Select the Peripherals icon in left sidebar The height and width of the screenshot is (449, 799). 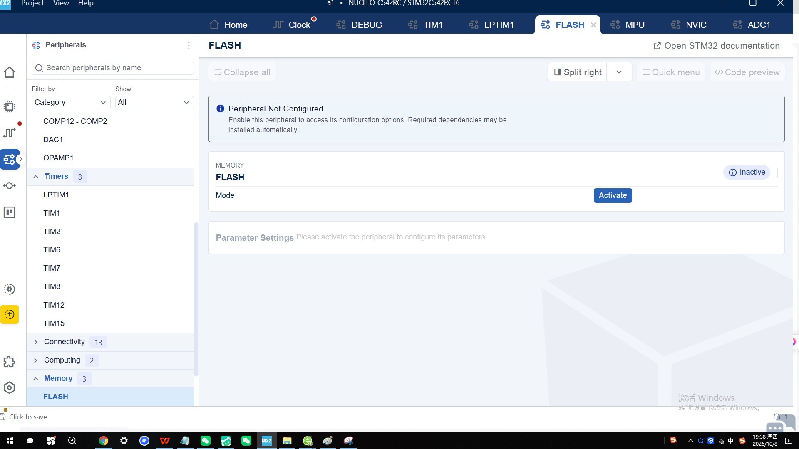point(9,159)
